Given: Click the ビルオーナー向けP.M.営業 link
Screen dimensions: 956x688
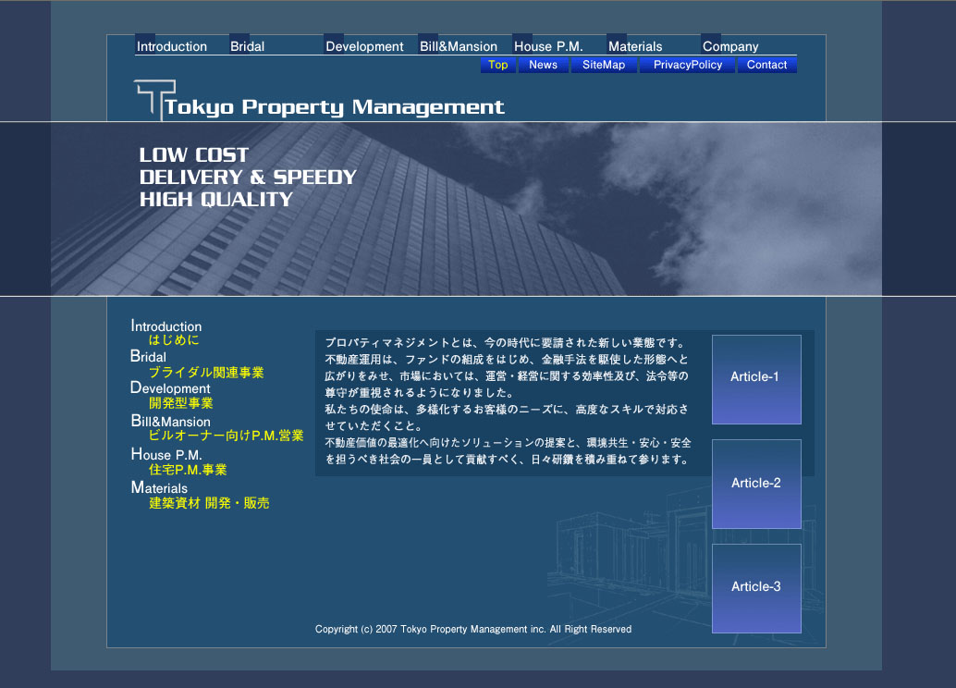Looking at the screenshot, I should click(x=226, y=436).
